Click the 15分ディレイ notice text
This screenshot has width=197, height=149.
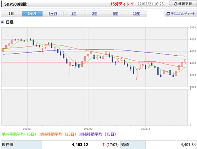click(x=122, y=4)
